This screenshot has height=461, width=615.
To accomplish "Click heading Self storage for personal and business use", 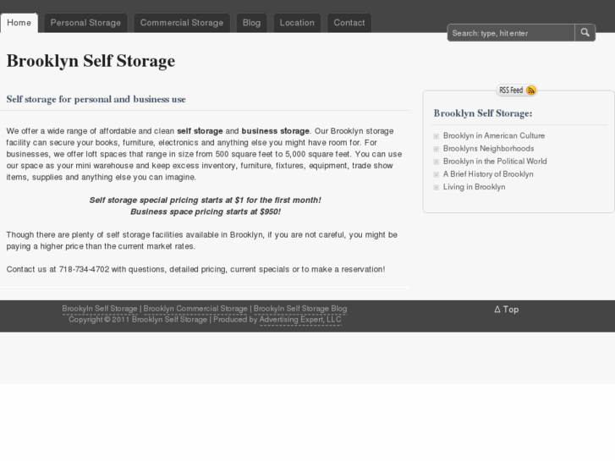I will (96, 99).
